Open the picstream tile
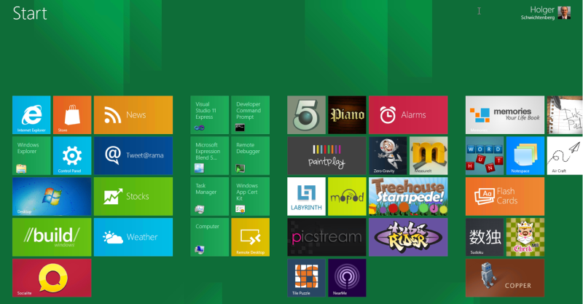 click(x=326, y=237)
